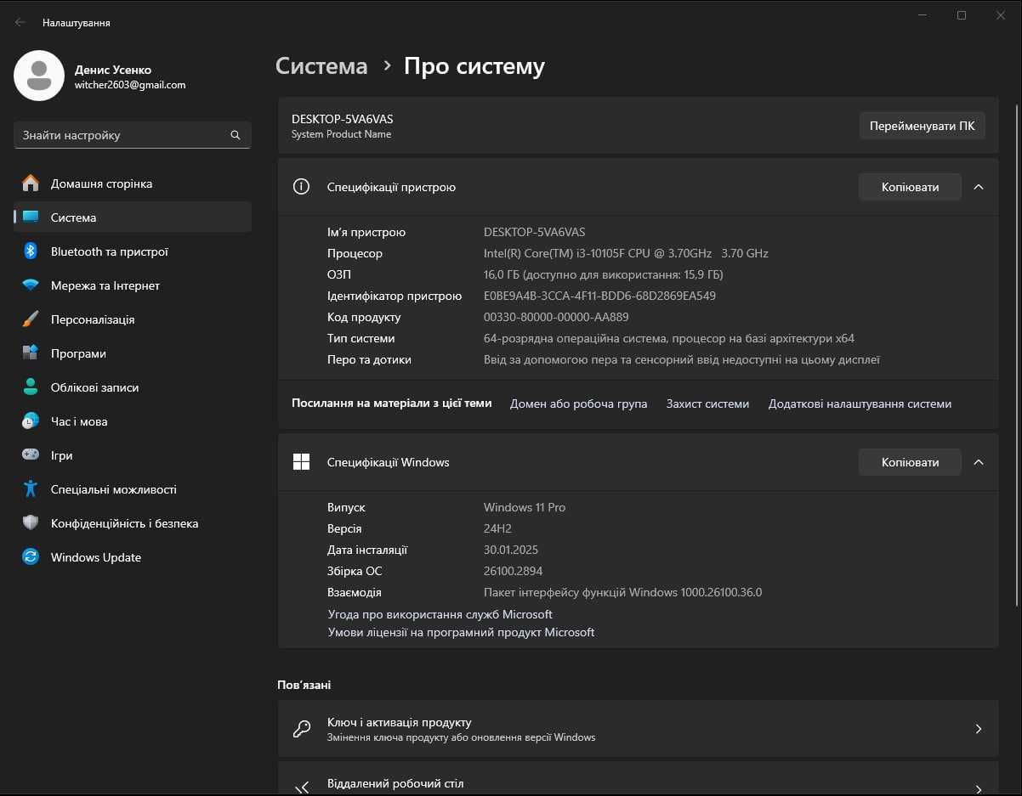Click the Система monitor icon
1022x796 pixels.
click(x=31, y=217)
